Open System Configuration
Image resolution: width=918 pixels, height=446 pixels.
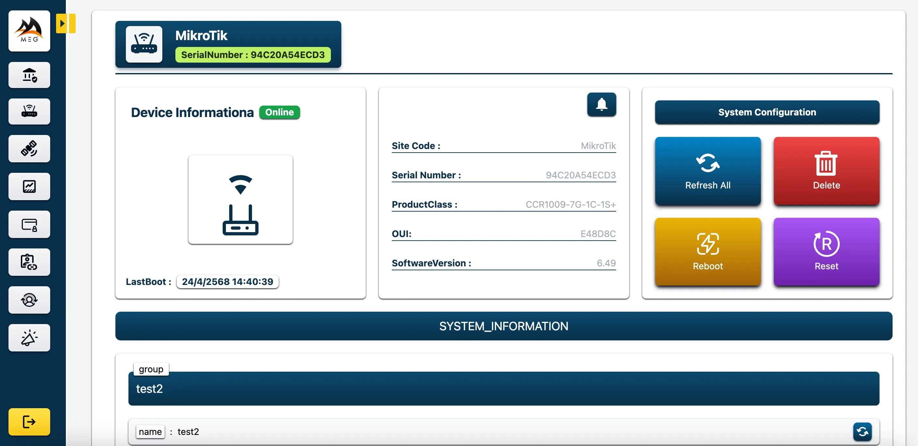click(766, 112)
